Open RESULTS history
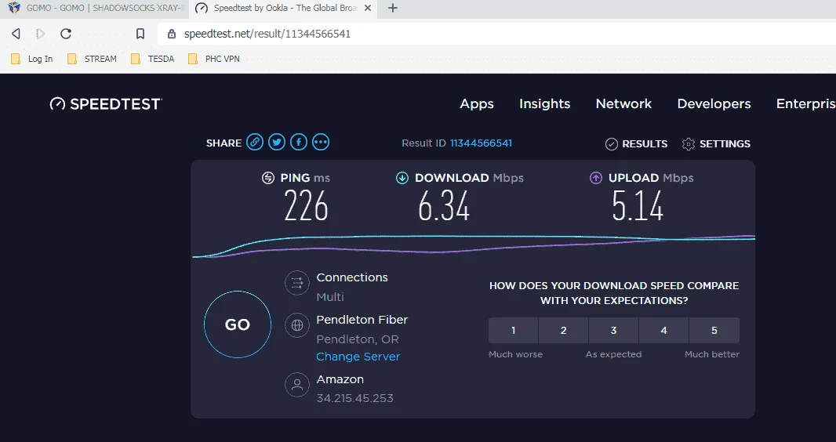Image resolution: width=836 pixels, height=442 pixels. [636, 143]
